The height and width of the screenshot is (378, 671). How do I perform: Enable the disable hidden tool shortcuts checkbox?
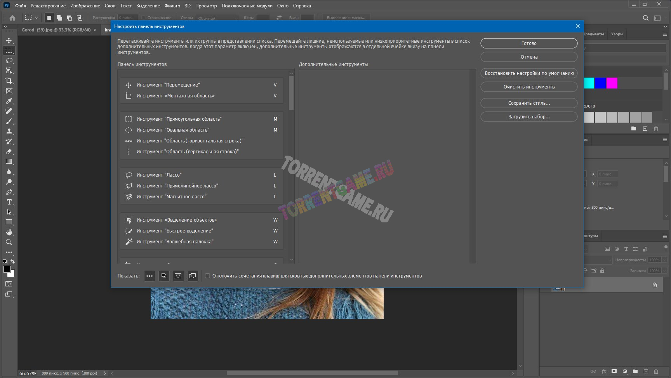point(207,276)
